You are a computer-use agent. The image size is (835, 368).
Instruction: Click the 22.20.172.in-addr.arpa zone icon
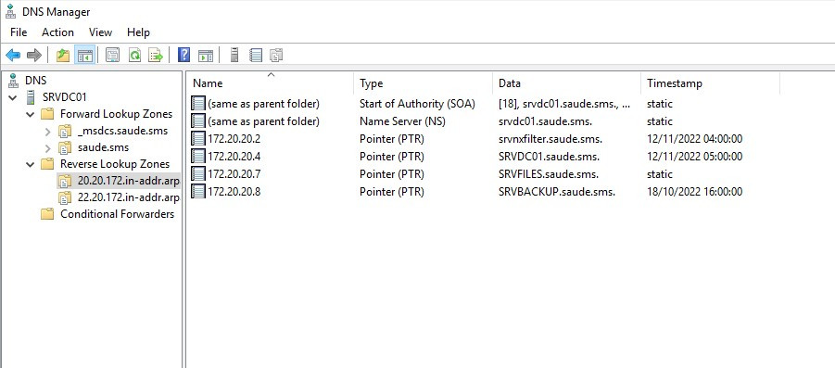pyautogui.click(x=65, y=197)
